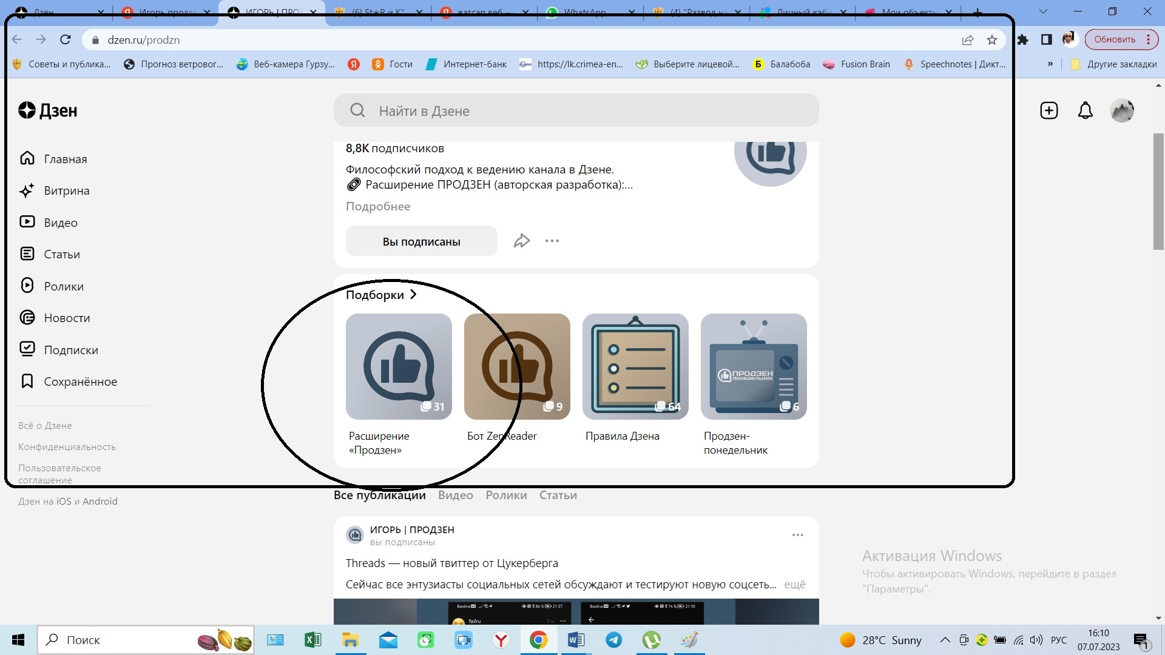Reload the page in browser toolbar
This screenshot has height=655, width=1165.
click(x=66, y=40)
